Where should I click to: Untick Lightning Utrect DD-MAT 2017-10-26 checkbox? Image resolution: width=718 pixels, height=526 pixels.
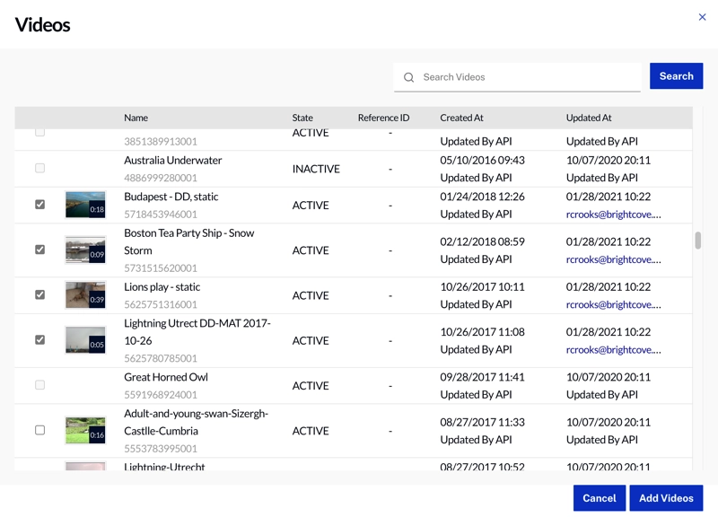coord(39,340)
